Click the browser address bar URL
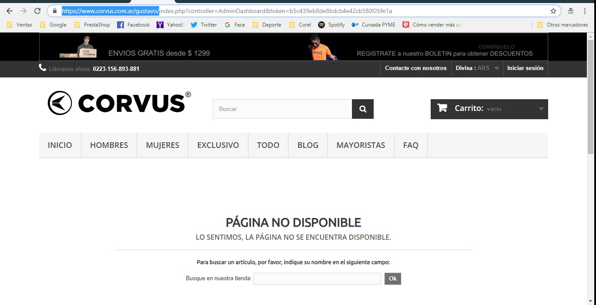 tap(227, 11)
